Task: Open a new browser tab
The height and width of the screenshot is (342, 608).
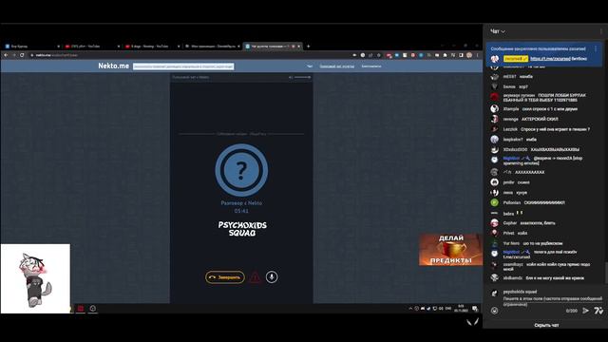Action: click(x=308, y=47)
